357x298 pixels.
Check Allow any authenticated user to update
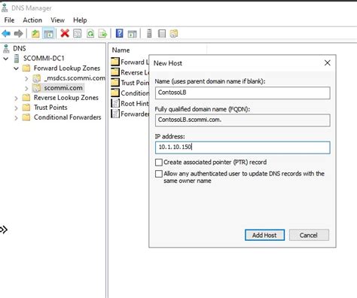(159, 174)
